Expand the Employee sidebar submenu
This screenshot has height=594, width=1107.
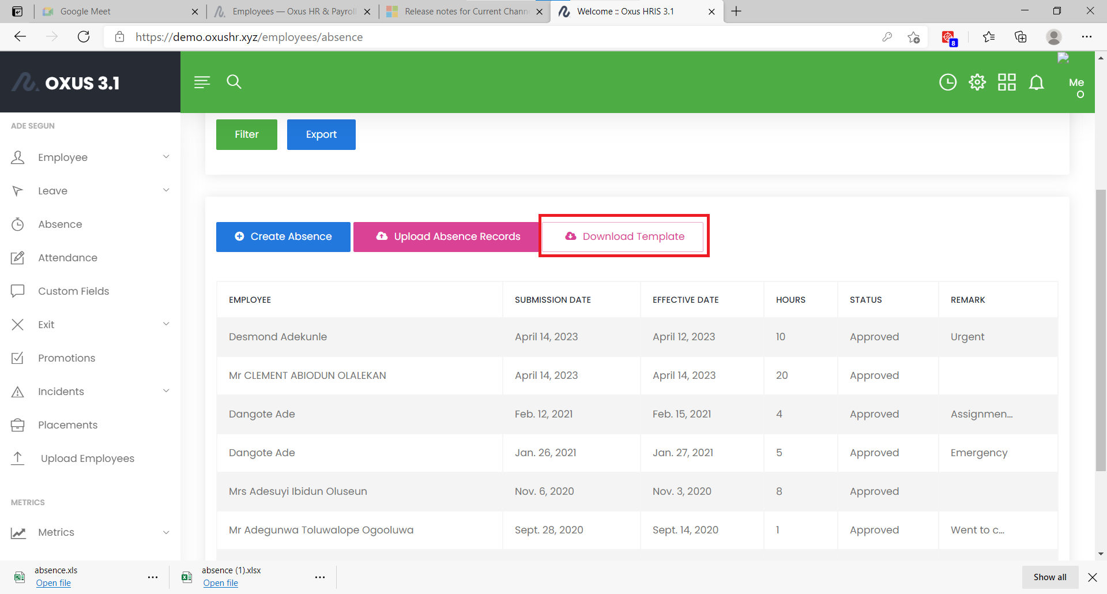point(166,157)
